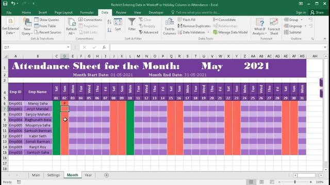This screenshot has width=330, height=185.
Task: Open Recent Sources
Action: coord(47,32)
